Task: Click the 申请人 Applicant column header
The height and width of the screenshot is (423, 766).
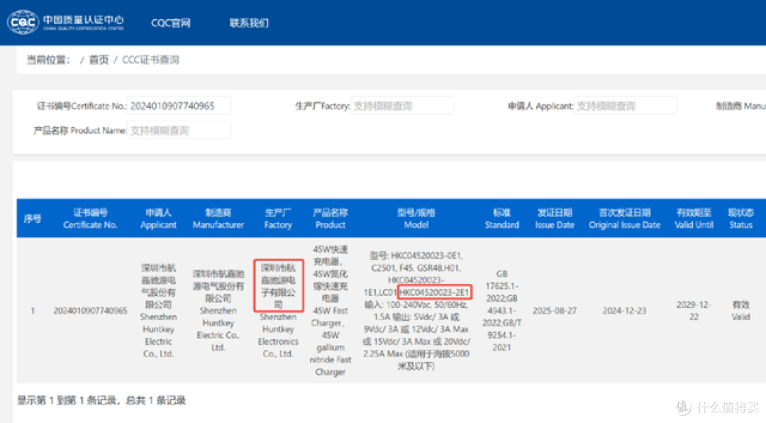Action: tap(158, 219)
